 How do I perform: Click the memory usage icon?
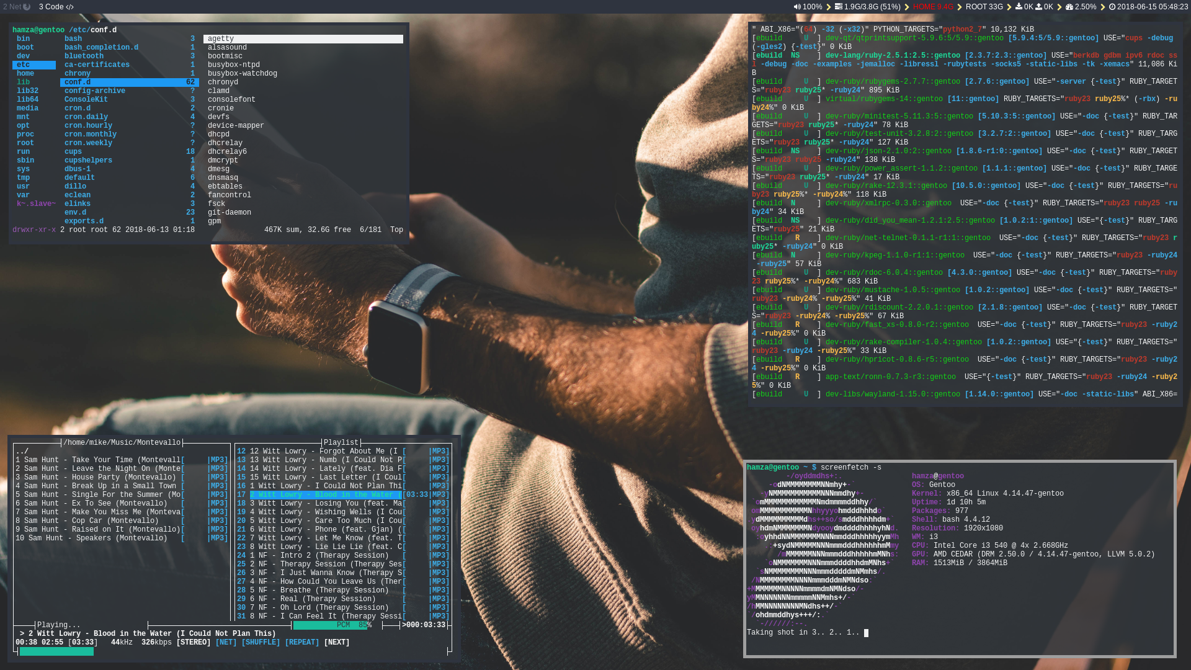click(x=839, y=7)
